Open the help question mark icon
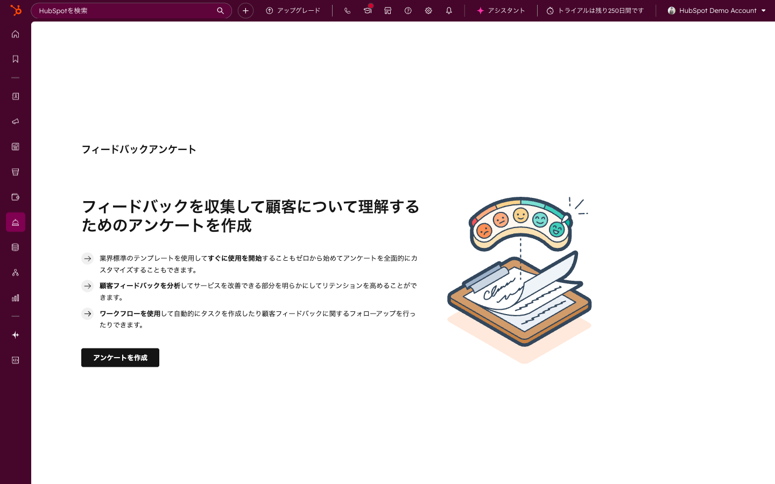This screenshot has height=484, width=775. point(408,11)
